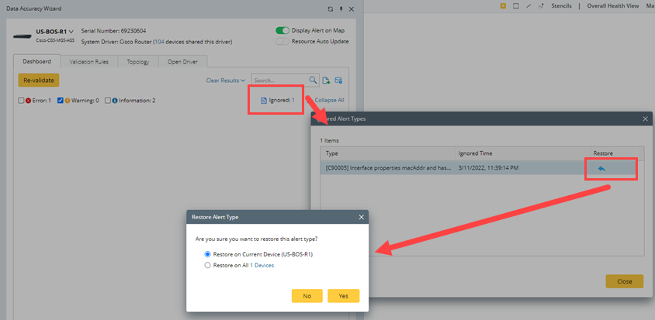Switch to the Validation Rules tab
The image size is (655, 320).
coord(88,61)
